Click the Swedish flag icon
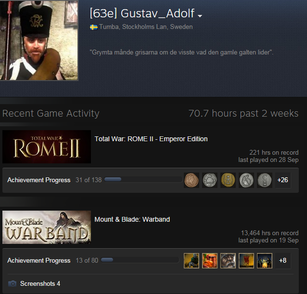This screenshot has height=294, width=307. pos(94,27)
